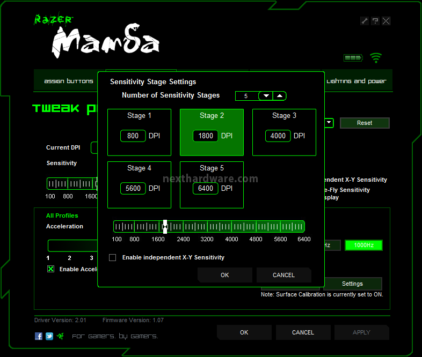Edit the Stage 3 DPI value 4000
The height and width of the screenshot is (357, 422).
click(278, 136)
